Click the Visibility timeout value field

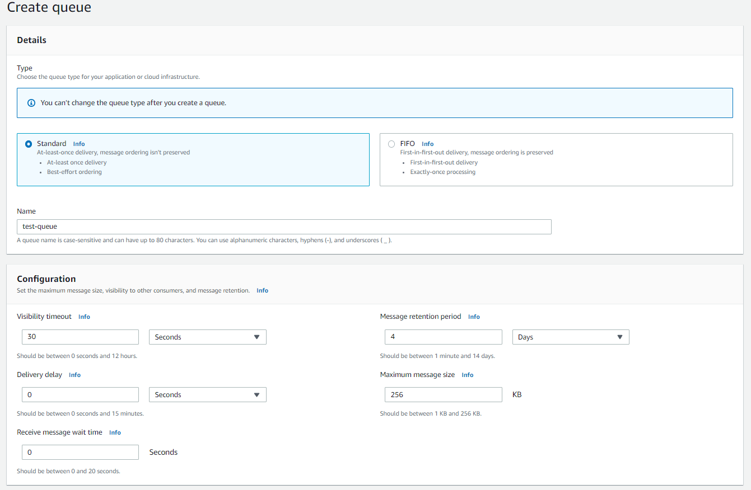[x=80, y=337]
